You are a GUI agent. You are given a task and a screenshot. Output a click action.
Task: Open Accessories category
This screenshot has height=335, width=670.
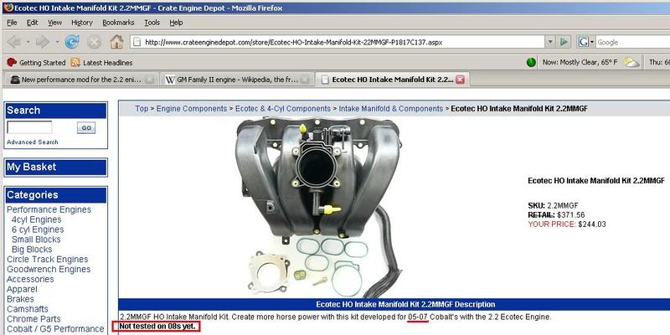[x=30, y=279]
